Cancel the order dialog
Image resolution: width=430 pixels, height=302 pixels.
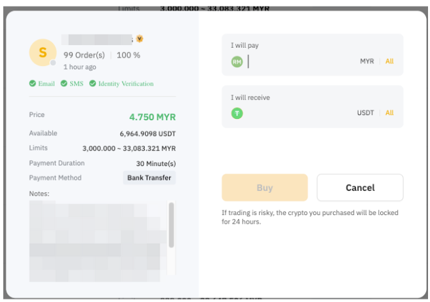pyautogui.click(x=360, y=188)
